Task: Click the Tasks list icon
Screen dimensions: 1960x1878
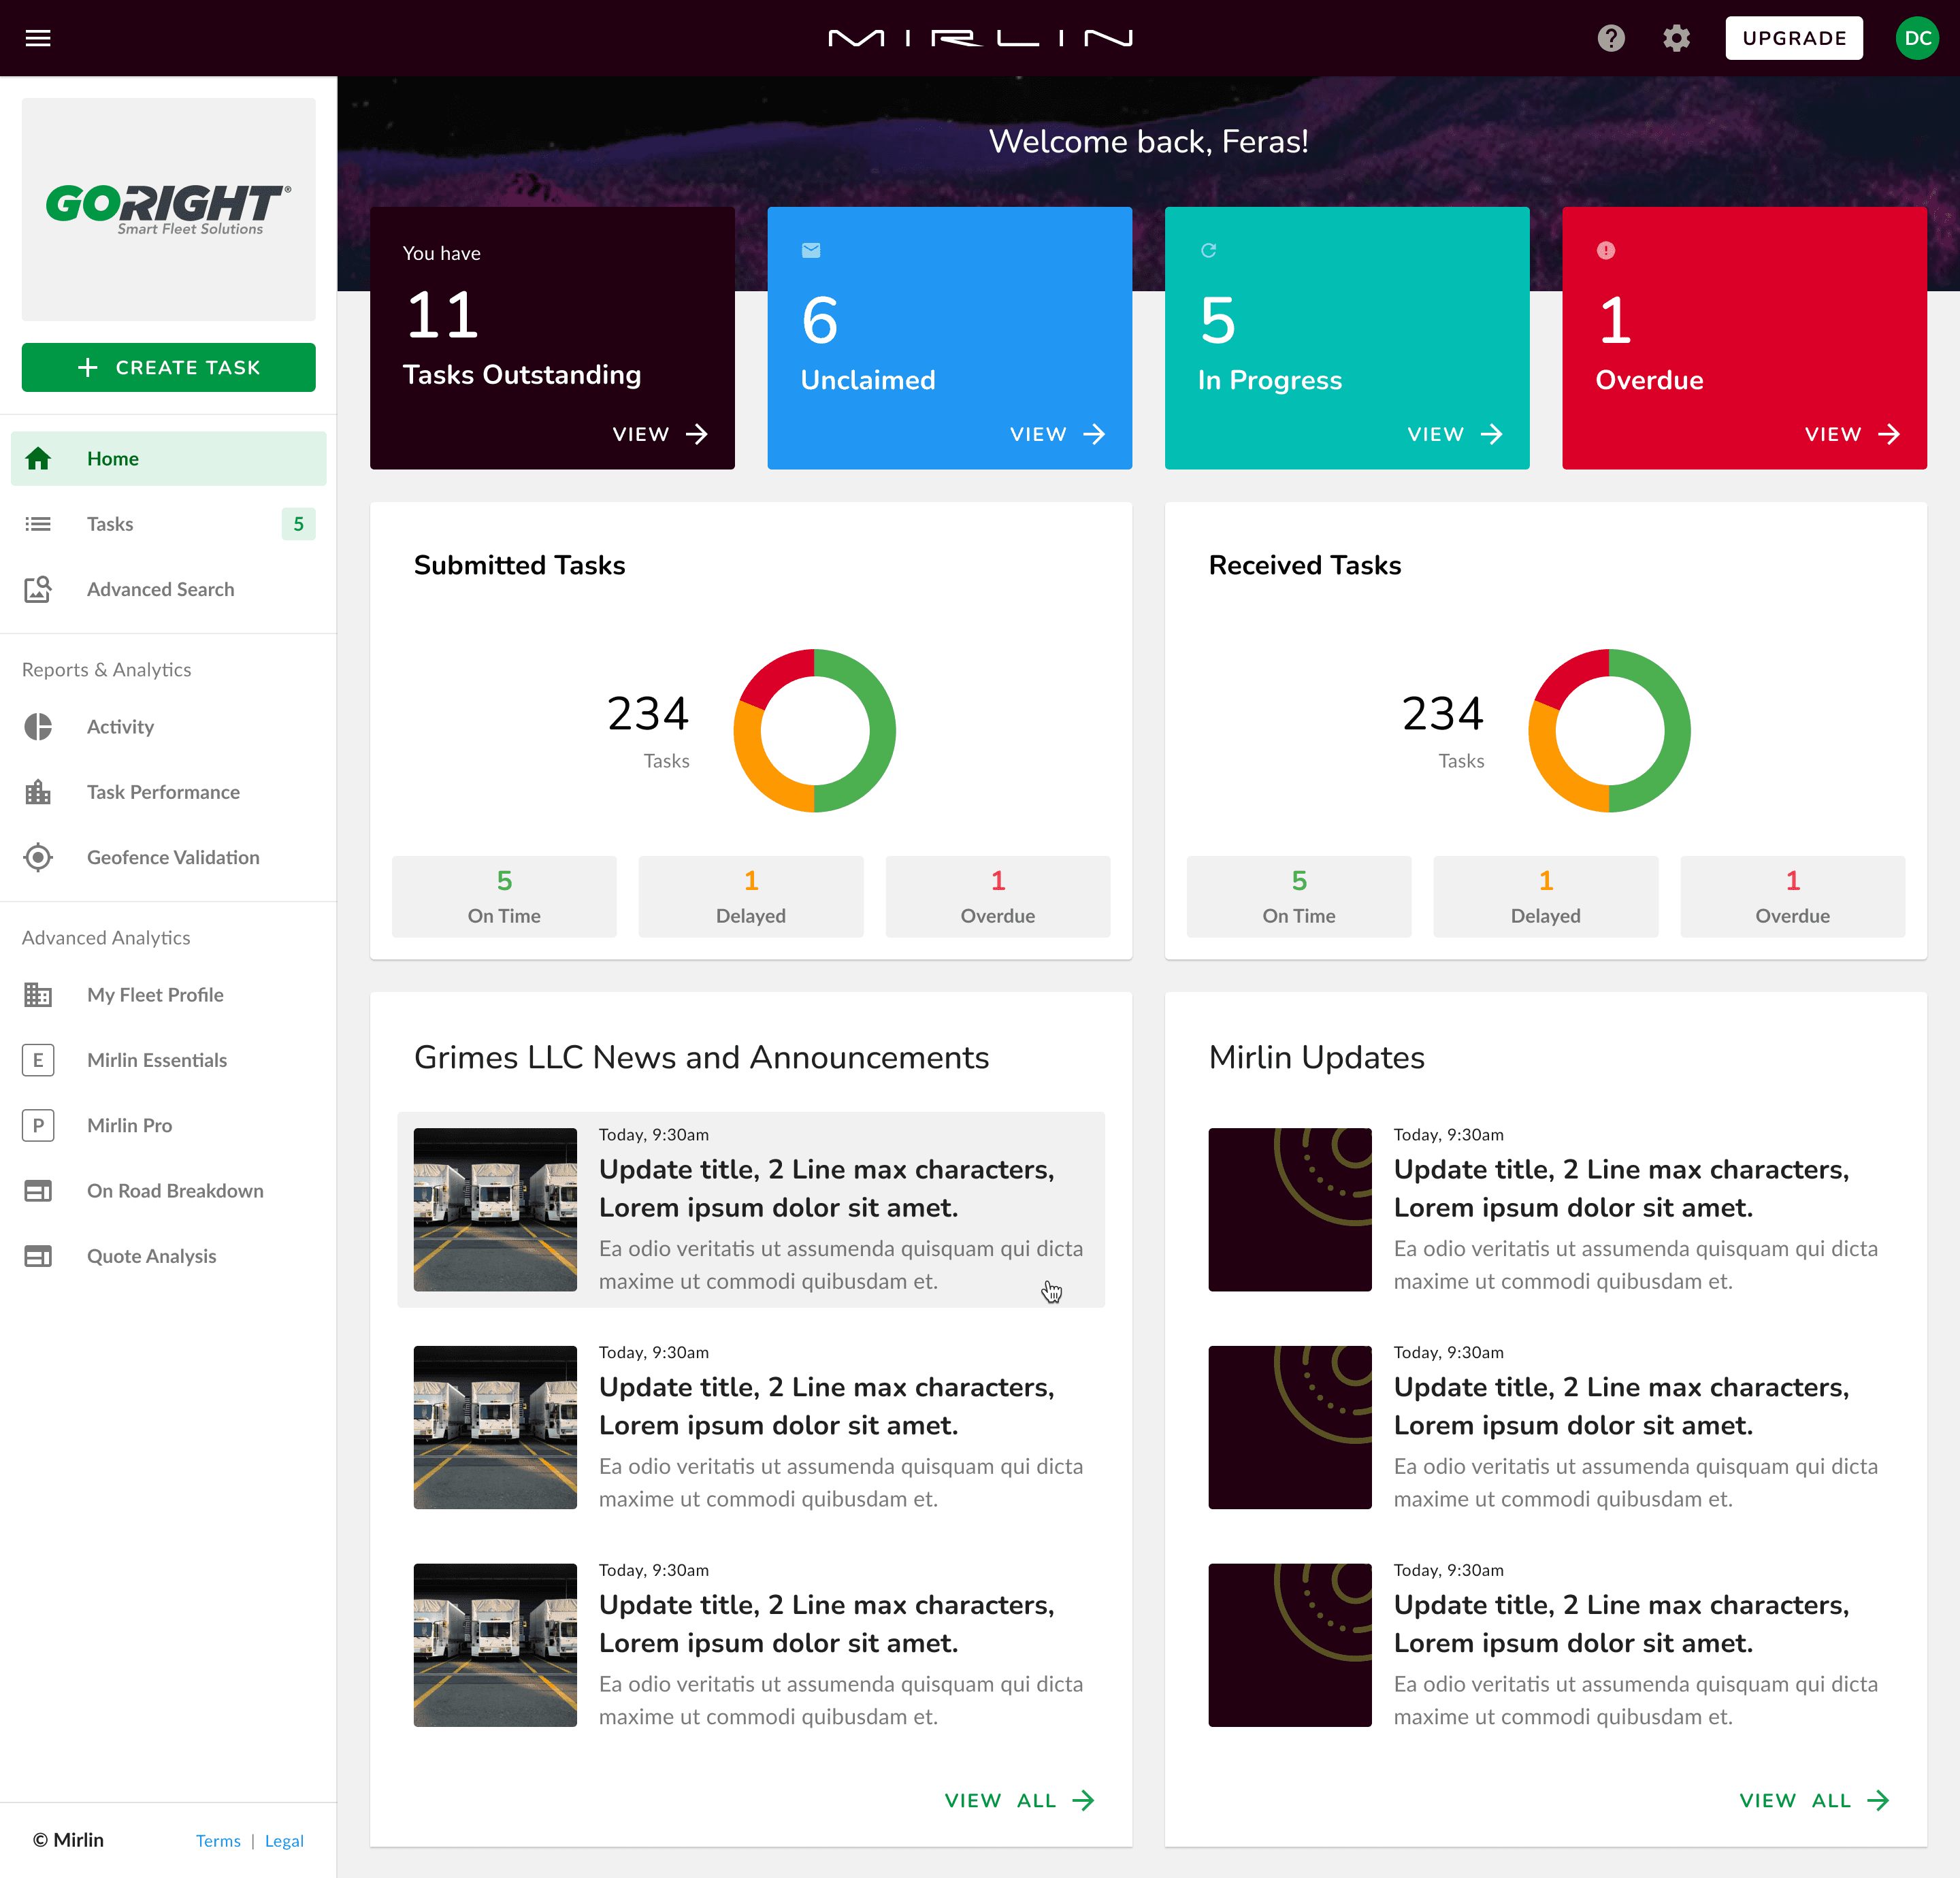Action: 38,524
